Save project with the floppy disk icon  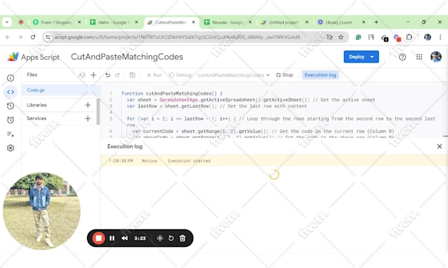(x=132, y=75)
